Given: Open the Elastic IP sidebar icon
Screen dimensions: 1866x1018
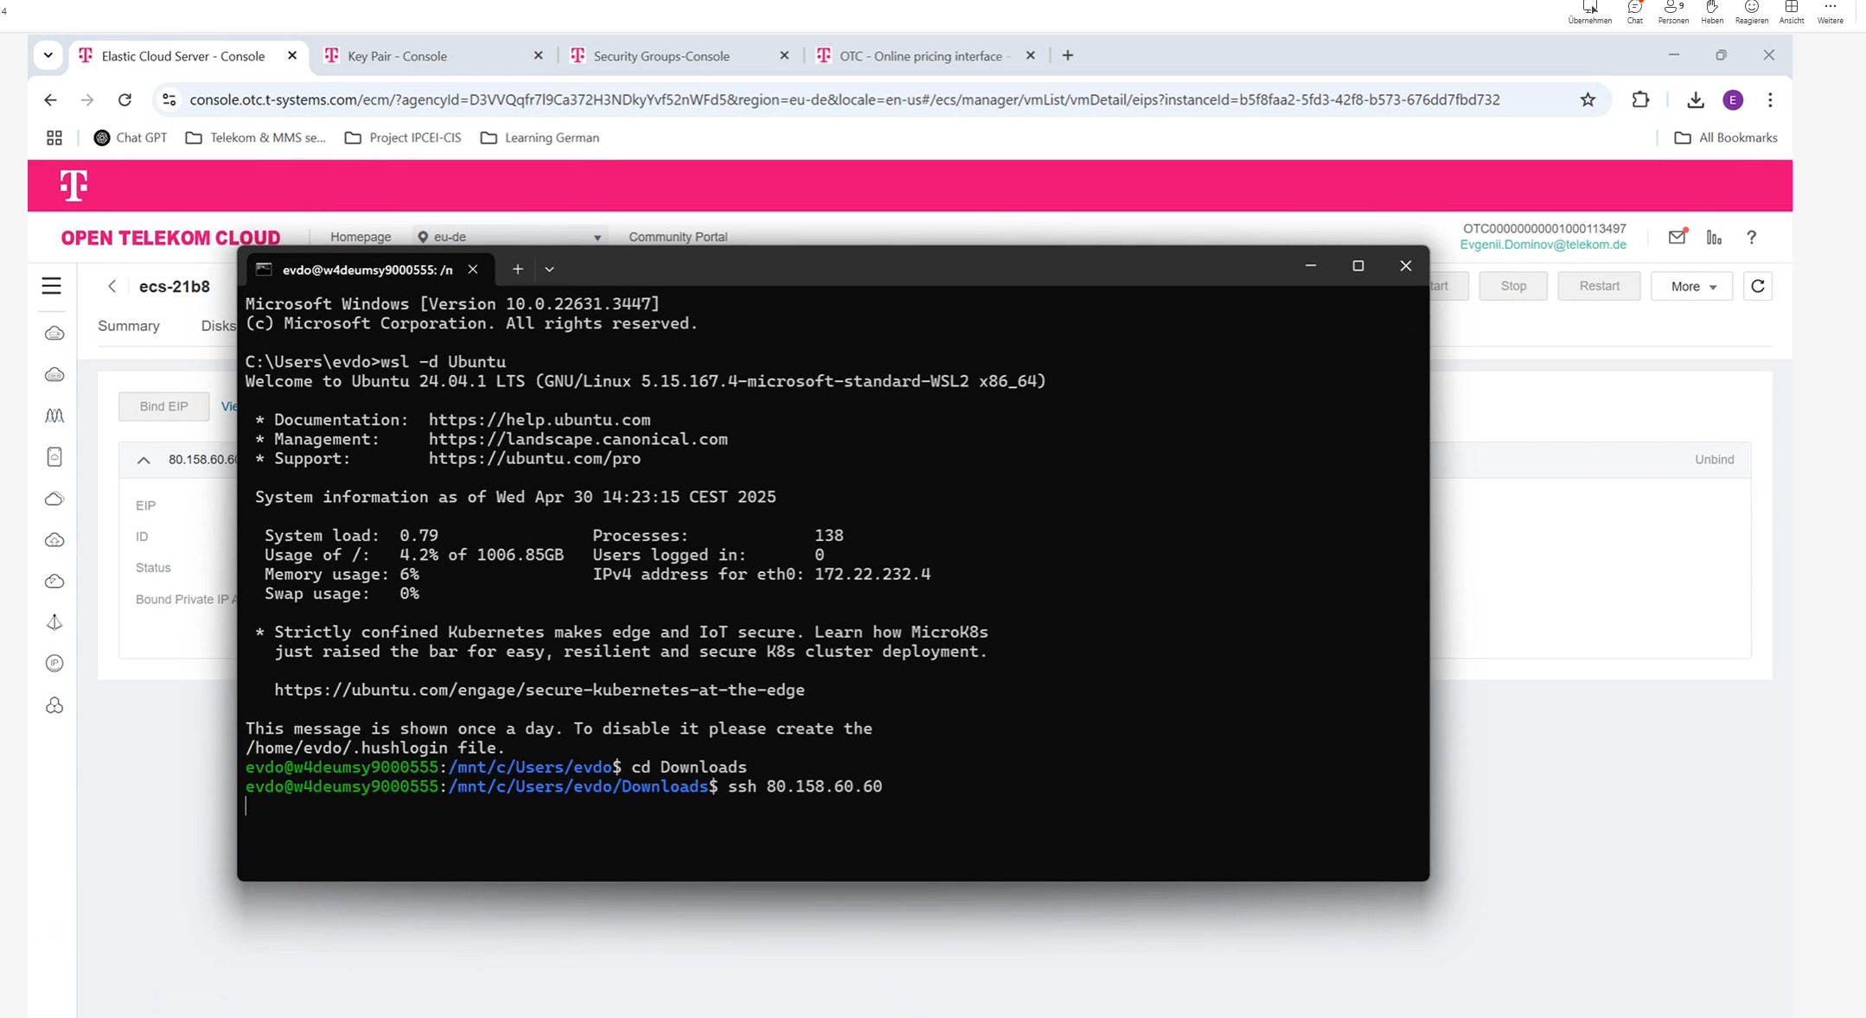Looking at the screenshot, I should tap(54, 664).
